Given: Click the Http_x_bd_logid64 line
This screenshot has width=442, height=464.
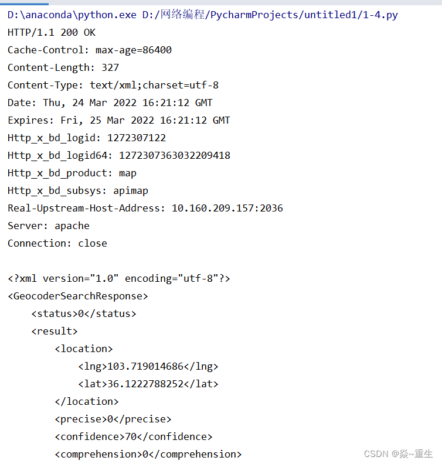Looking at the screenshot, I should [x=119, y=156].
